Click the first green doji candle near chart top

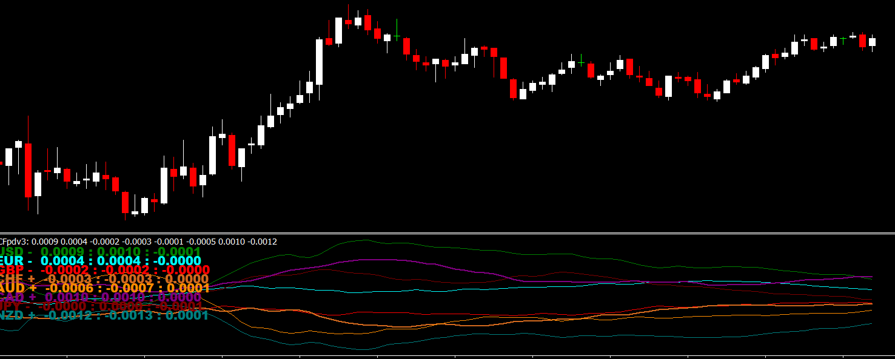point(397,36)
